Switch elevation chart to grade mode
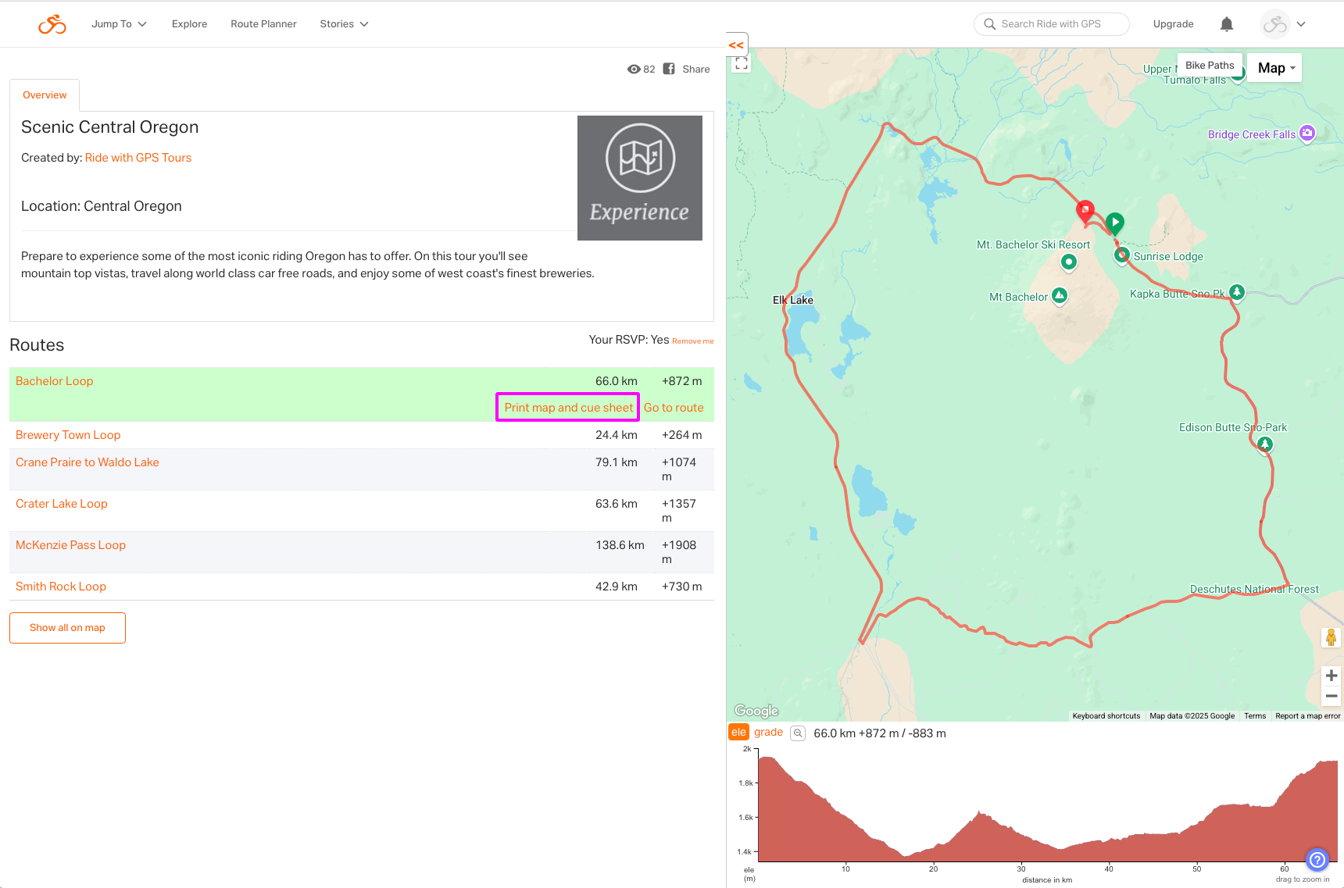This screenshot has width=1344, height=888. click(768, 732)
